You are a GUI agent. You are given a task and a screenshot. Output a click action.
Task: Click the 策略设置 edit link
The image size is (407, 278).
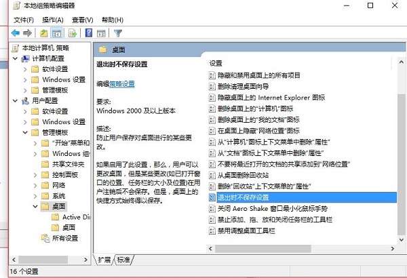122,83
